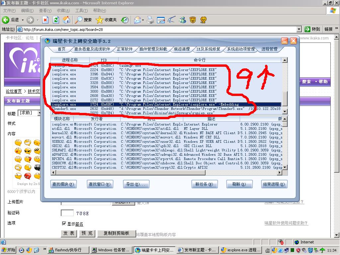Click the Start button on taskbar
The width and height of the screenshot is (340, 255).
point(9,250)
